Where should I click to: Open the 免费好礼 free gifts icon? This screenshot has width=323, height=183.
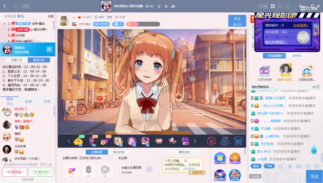[x=235, y=158]
